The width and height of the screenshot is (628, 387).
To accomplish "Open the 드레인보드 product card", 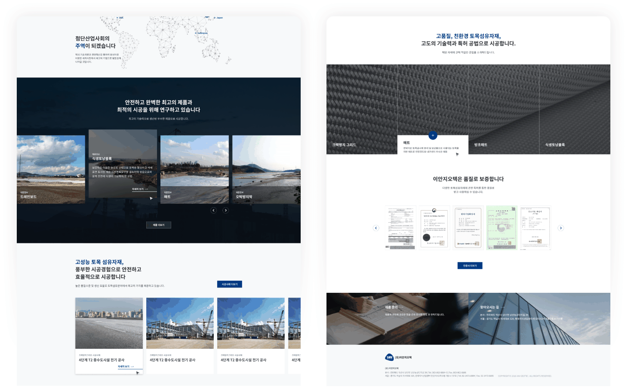I will point(51,169).
